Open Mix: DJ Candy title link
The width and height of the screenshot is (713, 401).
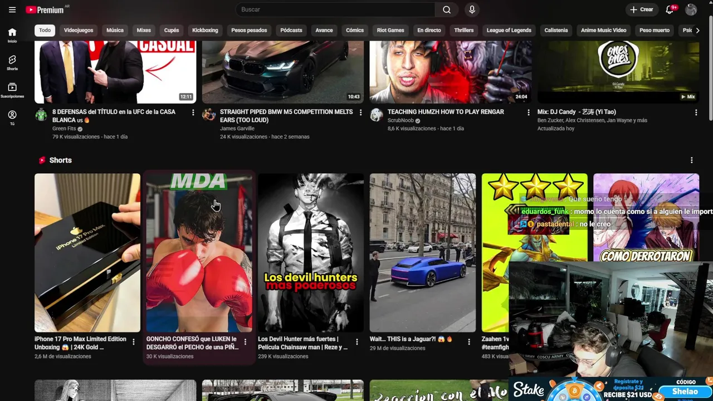tap(577, 112)
